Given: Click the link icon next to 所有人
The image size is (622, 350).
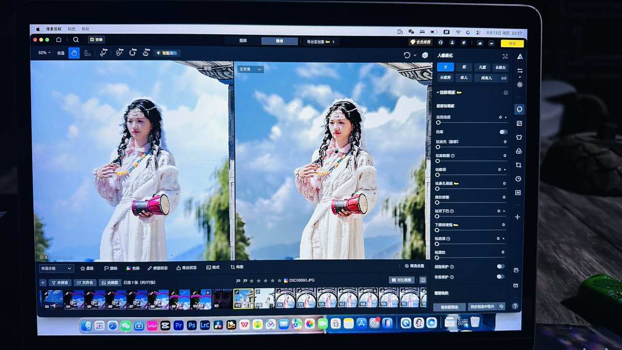Looking at the screenshot, I should 503,78.
